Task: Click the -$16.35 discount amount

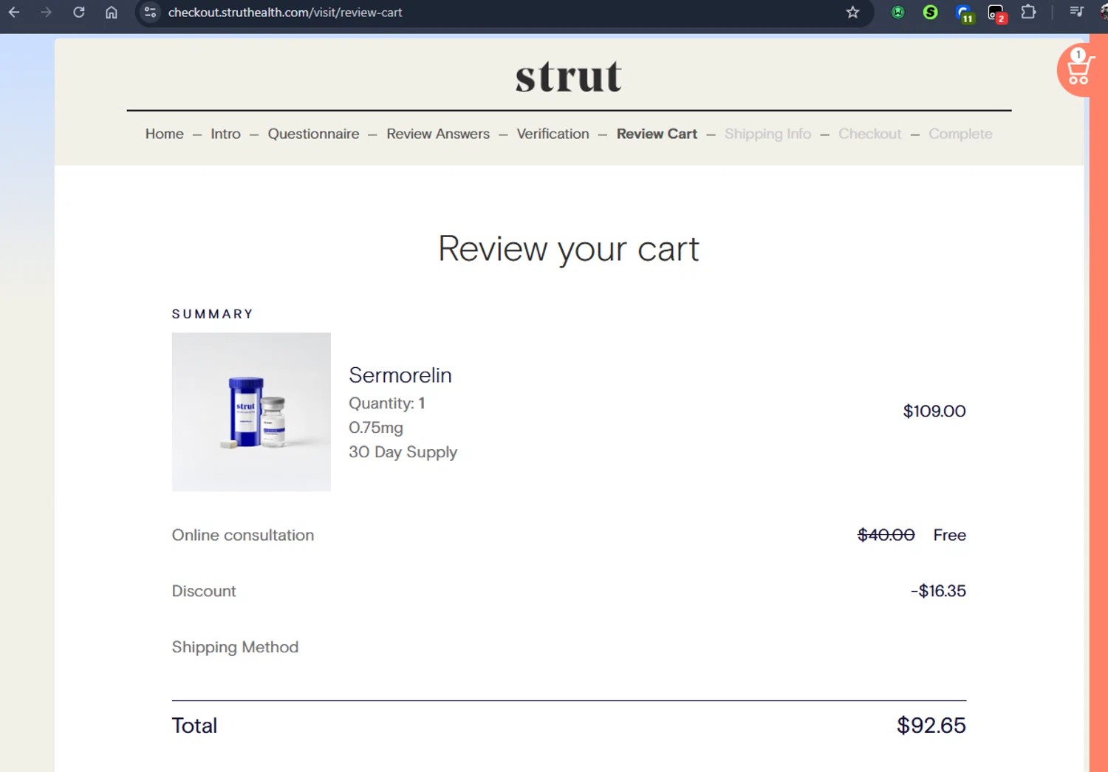Action: pos(938,591)
